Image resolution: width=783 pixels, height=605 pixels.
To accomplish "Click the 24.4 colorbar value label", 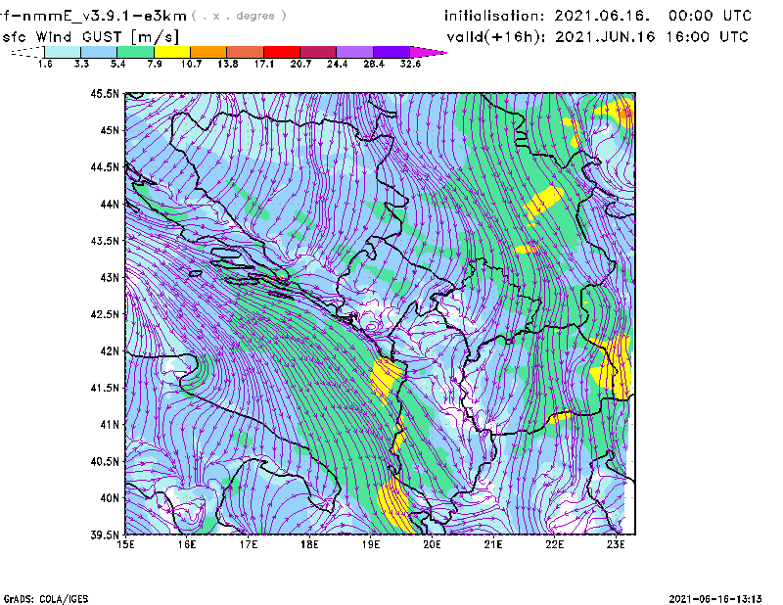I will coord(337,64).
